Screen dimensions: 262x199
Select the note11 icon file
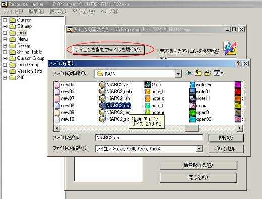200,98
